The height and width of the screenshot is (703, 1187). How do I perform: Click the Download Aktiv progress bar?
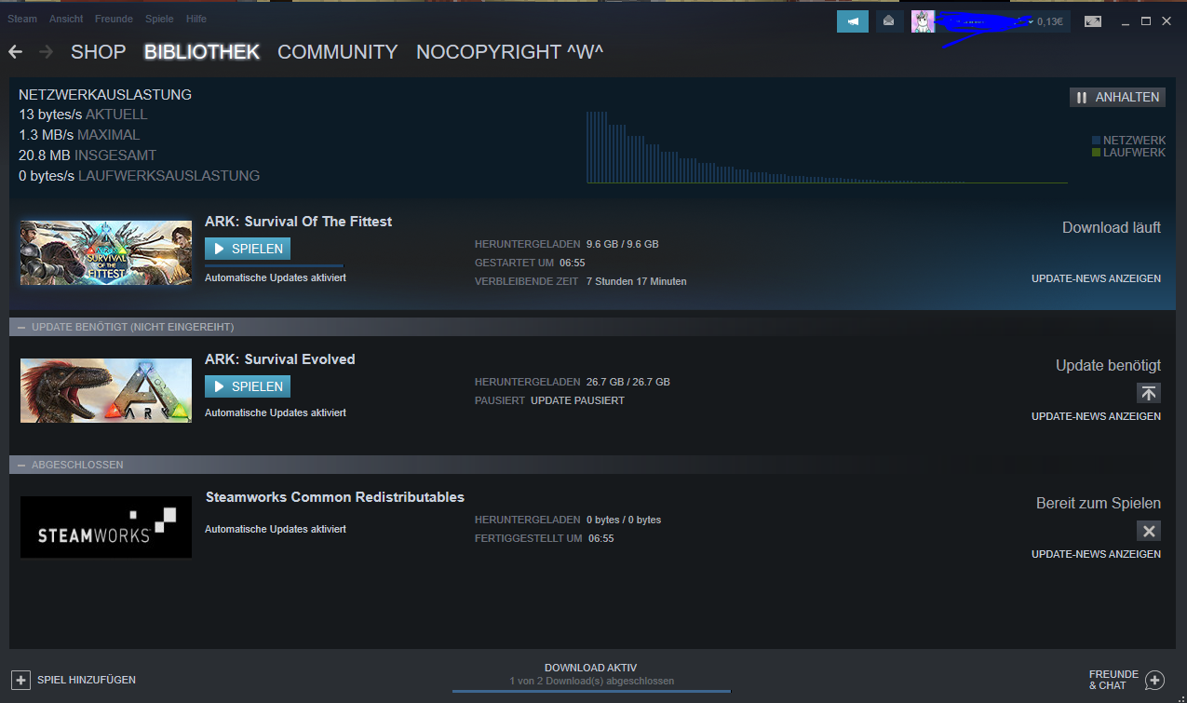click(x=591, y=690)
